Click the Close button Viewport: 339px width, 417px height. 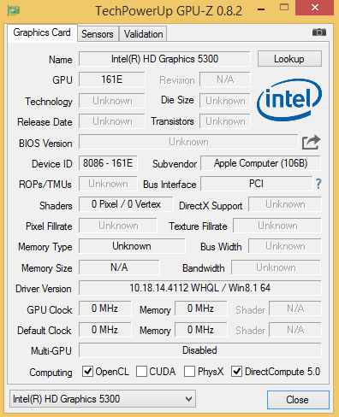coord(298,400)
